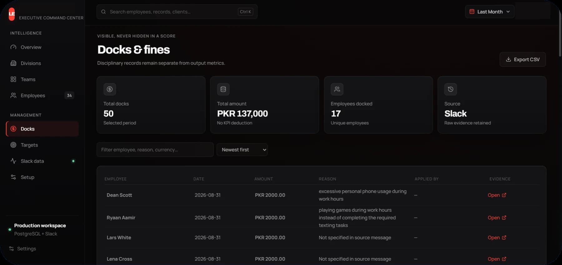Click the name Lars White
Screen dimensions: 562x265
point(119,237)
